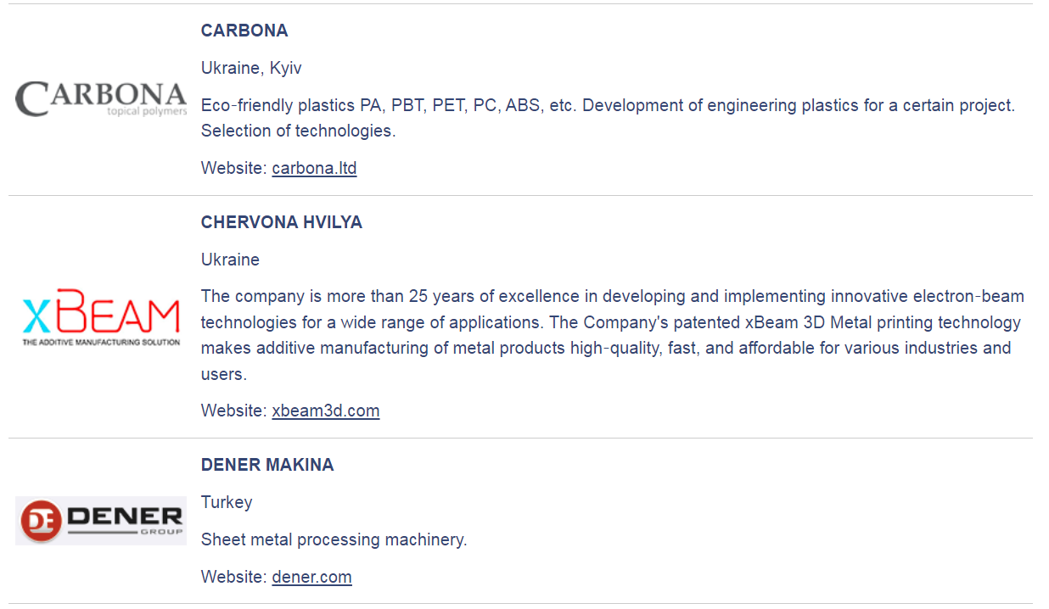This screenshot has height=609, width=1049.
Task: Click the "Website:" label beside dener.com
Action: point(233,577)
